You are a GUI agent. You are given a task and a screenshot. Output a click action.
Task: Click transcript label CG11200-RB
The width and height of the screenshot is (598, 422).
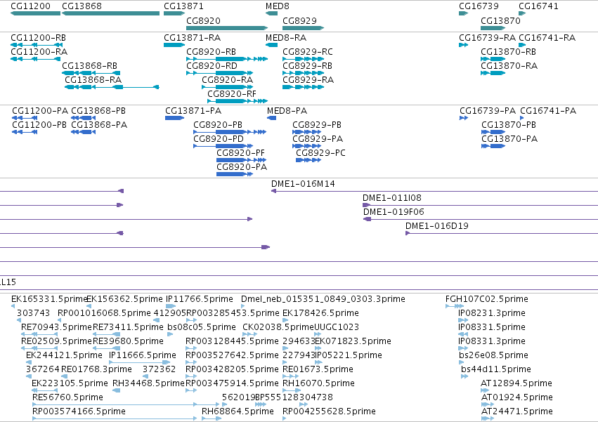[38, 38]
